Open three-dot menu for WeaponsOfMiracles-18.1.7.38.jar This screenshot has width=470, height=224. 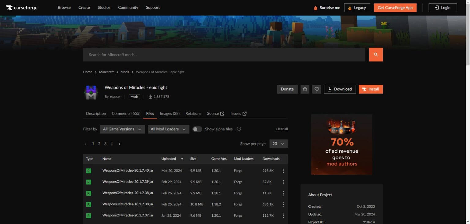point(283,204)
